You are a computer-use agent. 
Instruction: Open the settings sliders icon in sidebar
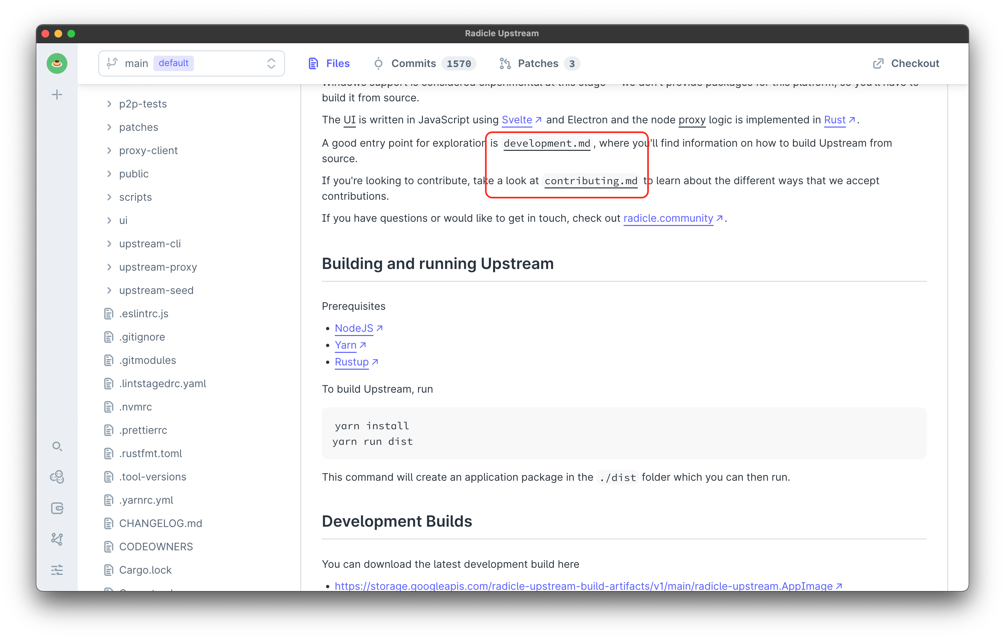57,570
